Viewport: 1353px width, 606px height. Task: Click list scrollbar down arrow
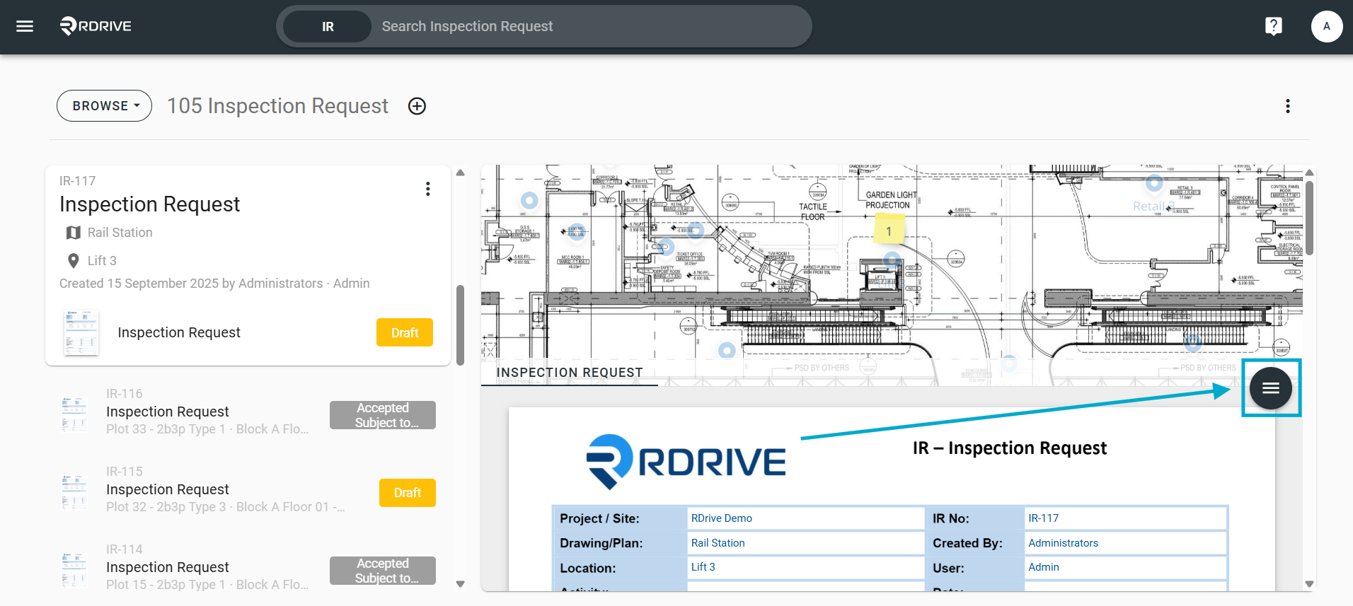click(x=460, y=584)
